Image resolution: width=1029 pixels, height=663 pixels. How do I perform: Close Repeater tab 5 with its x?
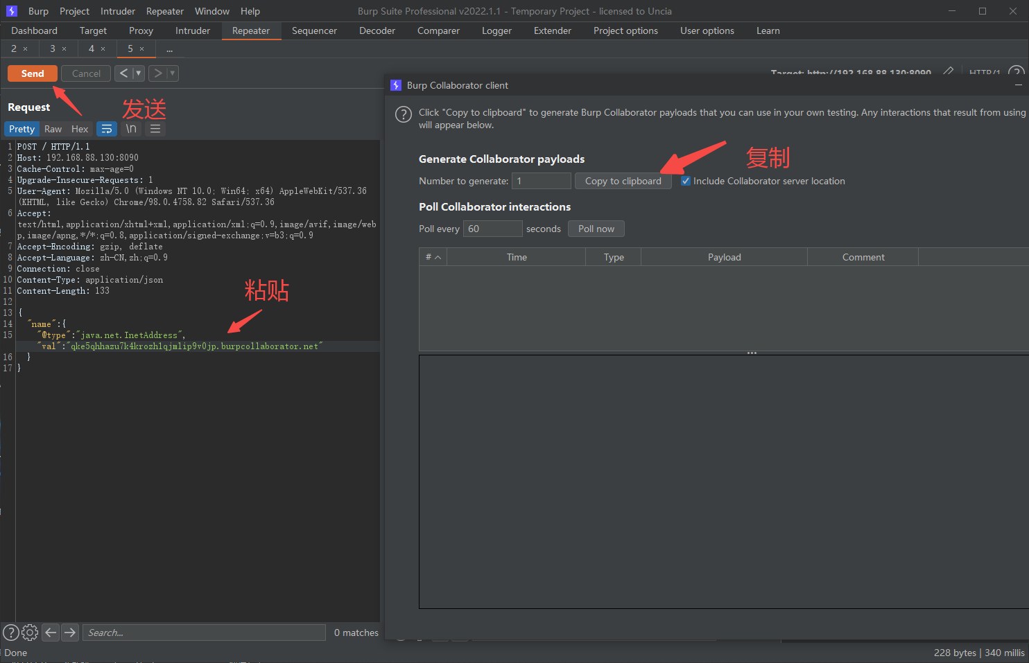pos(142,48)
